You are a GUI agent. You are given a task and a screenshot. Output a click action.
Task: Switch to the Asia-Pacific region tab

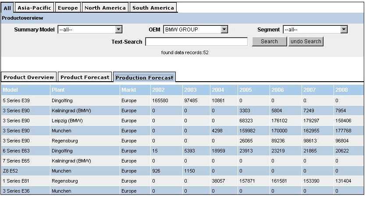click(35, 7)
